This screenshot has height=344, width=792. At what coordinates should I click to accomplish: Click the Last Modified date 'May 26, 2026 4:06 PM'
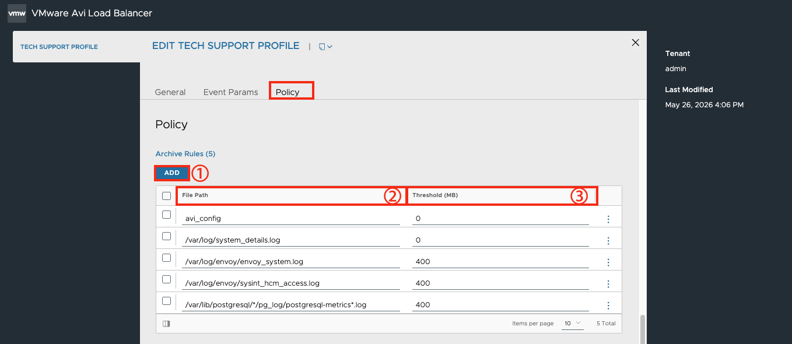coord(705,105)
